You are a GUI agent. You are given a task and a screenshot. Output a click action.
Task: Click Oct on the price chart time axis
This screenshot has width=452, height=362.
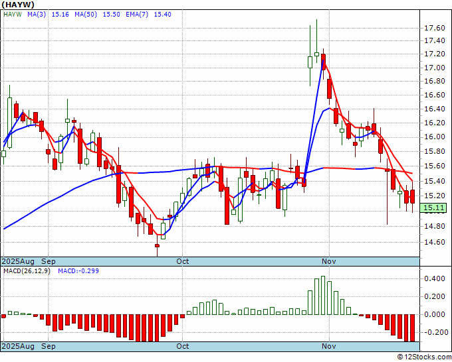183,261
